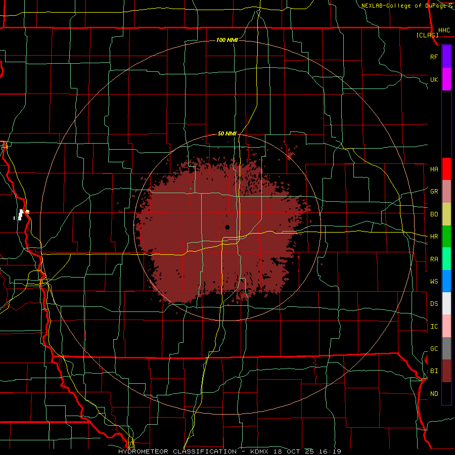Click the 'HYDROMETEOR CLASSIFICATION' title text

tap(177, 451)
